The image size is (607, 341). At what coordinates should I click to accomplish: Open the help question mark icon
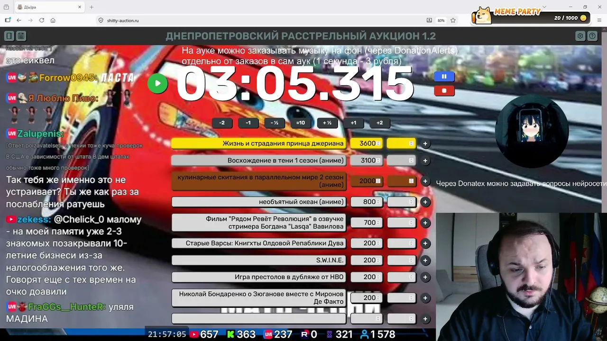[592, 36]
